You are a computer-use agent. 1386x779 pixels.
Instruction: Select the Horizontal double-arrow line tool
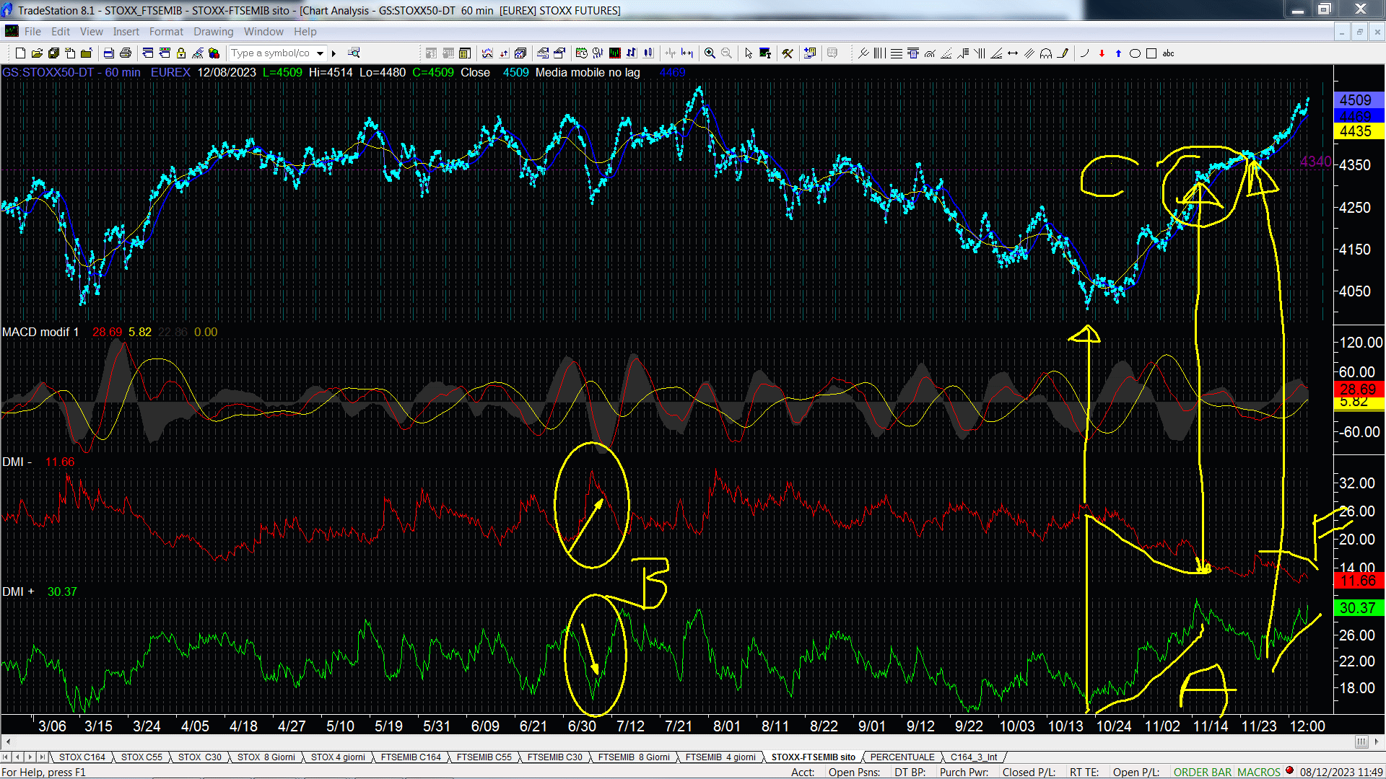point(1013,53)
